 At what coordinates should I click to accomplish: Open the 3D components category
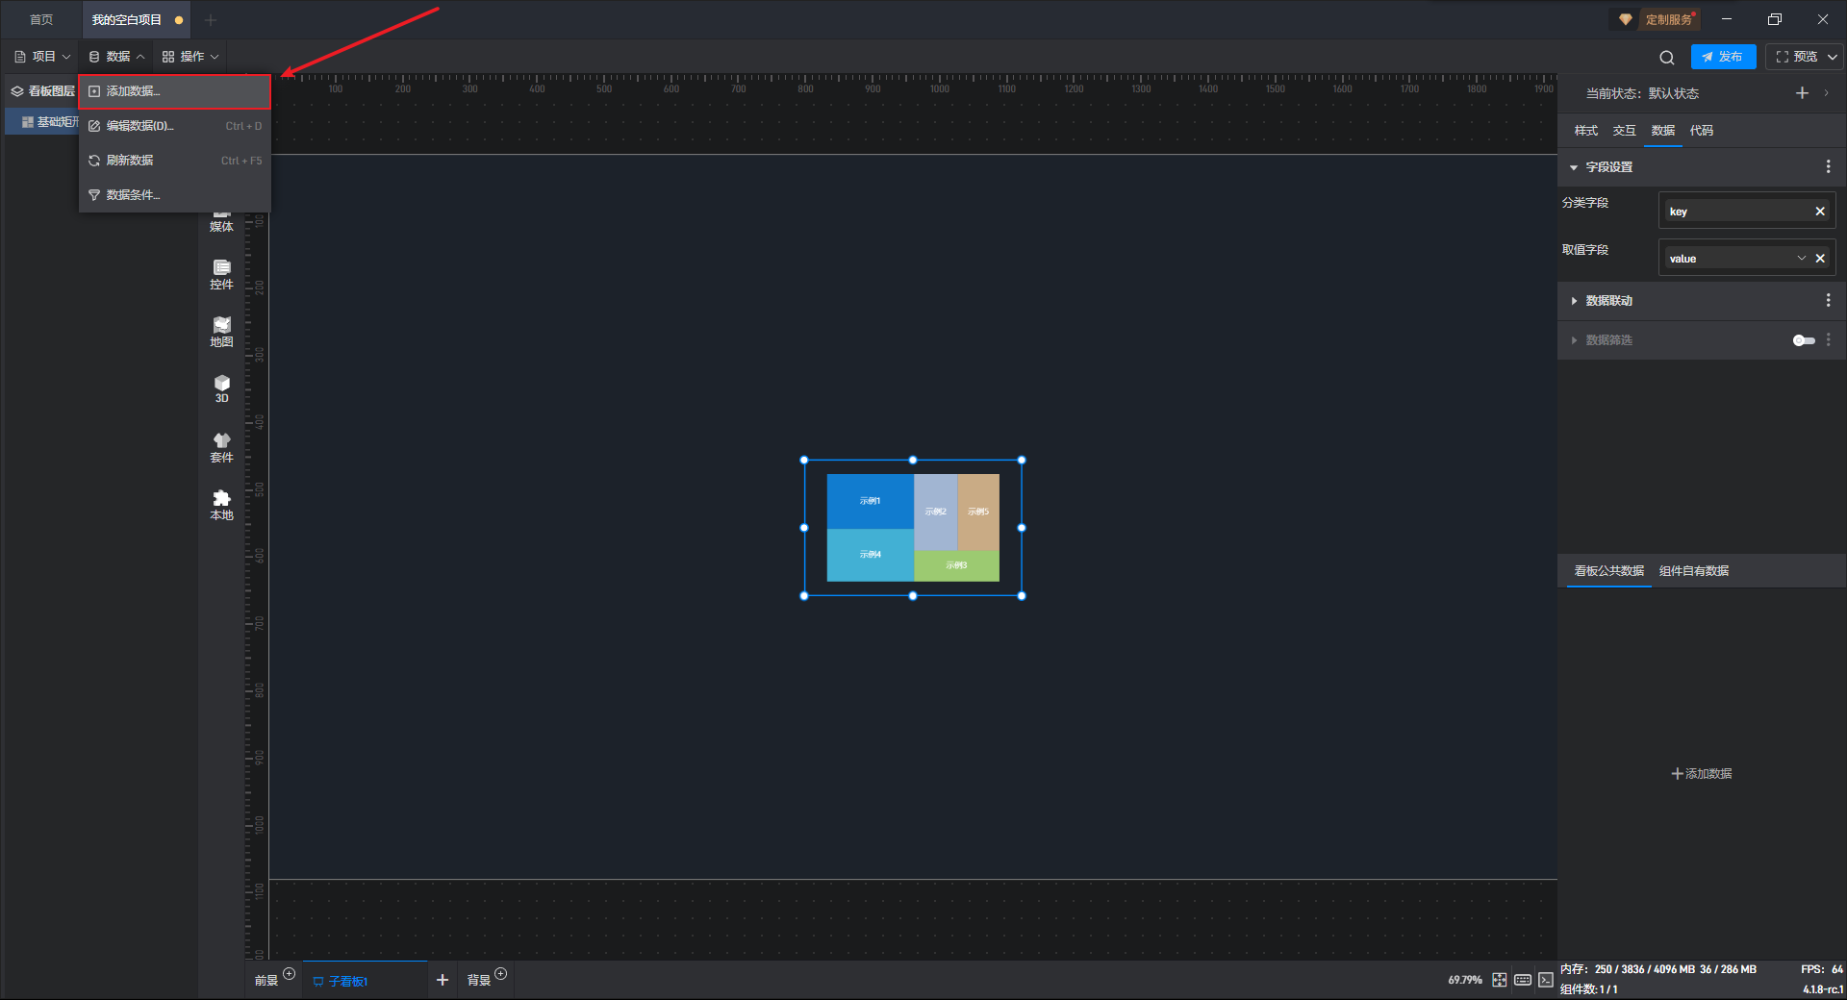pos(221,388)
